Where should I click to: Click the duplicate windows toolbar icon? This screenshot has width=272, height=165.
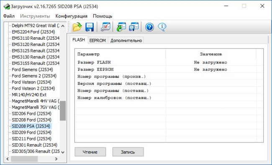coord(134,27)
